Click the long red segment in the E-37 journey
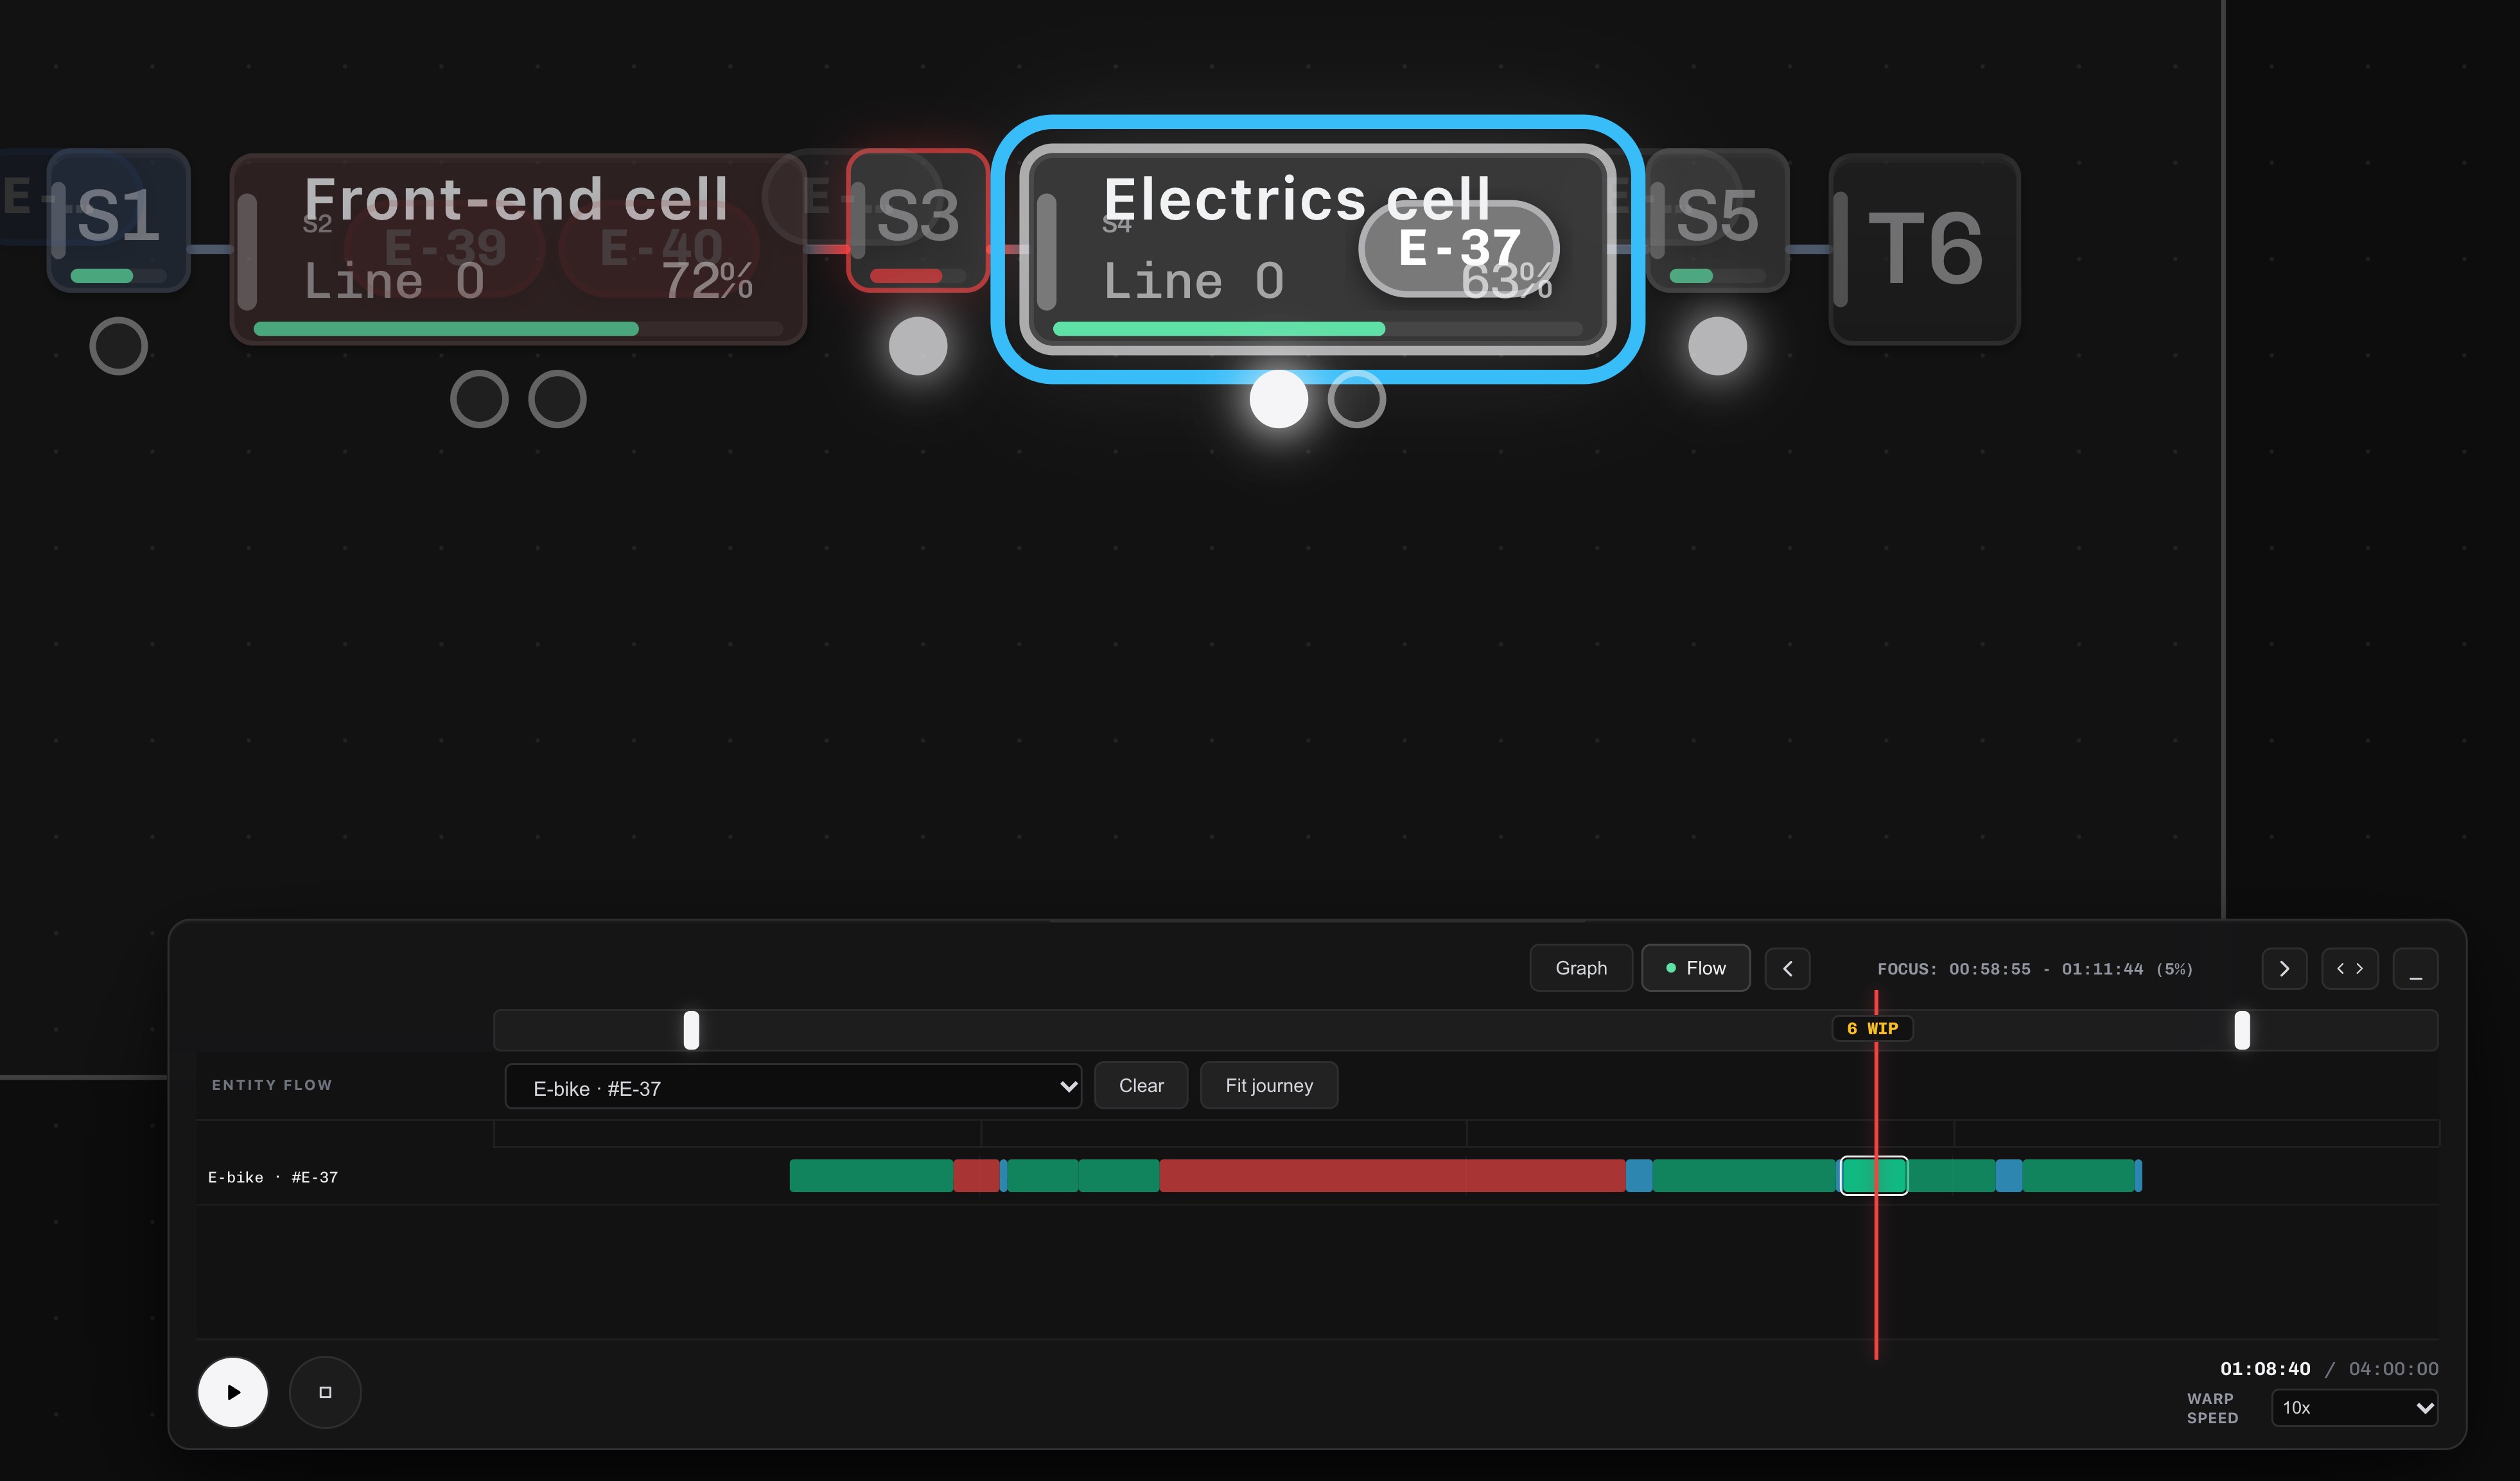Screen dimensions: 2520x1481 (1392, 1175)
